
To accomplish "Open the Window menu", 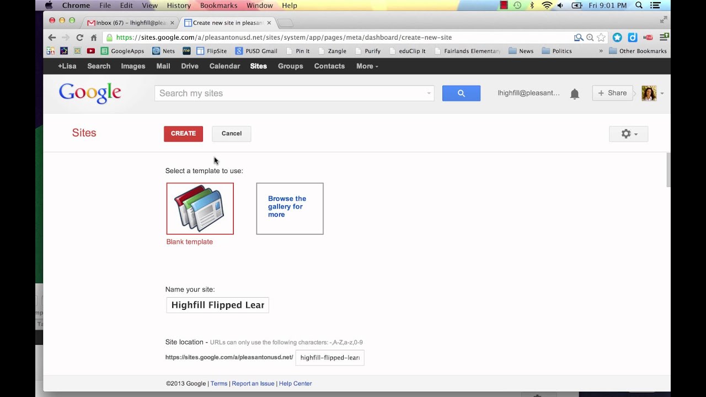I will click(x=259, y=6).
